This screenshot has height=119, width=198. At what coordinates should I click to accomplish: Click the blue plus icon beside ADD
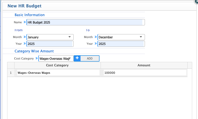[x=77, y=58]
